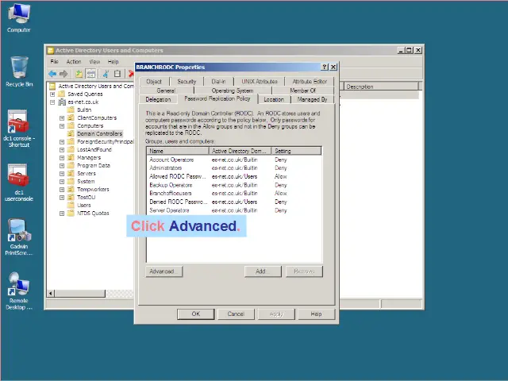
Task: Open the Action menu
Action: pos(74,61)
